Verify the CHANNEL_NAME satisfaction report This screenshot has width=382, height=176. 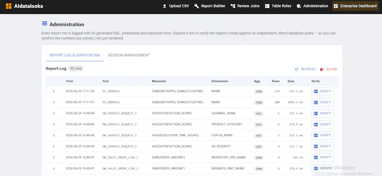coord(323,113)
